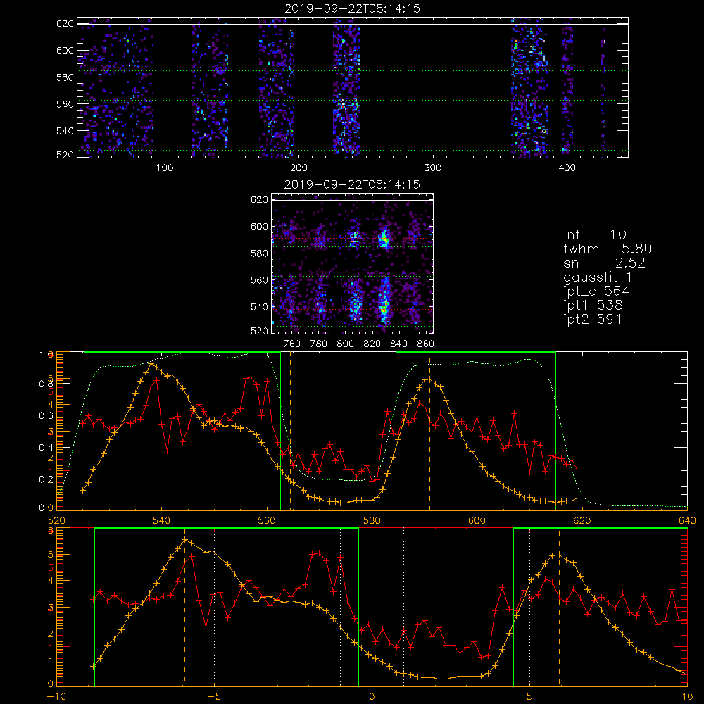Click the timestamp title above the middle image panel

[x=353, y=184]
